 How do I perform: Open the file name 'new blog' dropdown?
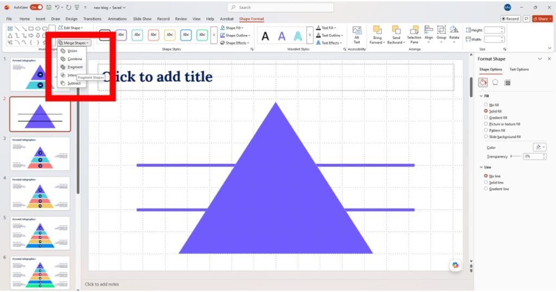[110, 8]
